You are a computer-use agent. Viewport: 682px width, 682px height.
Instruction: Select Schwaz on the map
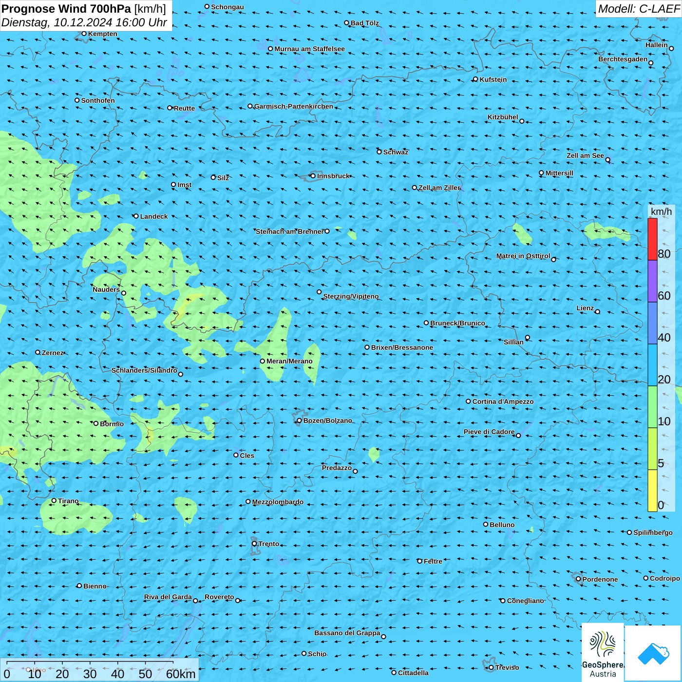396,152
